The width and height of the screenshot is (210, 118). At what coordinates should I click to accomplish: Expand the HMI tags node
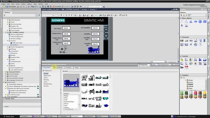tap(8, 49)
